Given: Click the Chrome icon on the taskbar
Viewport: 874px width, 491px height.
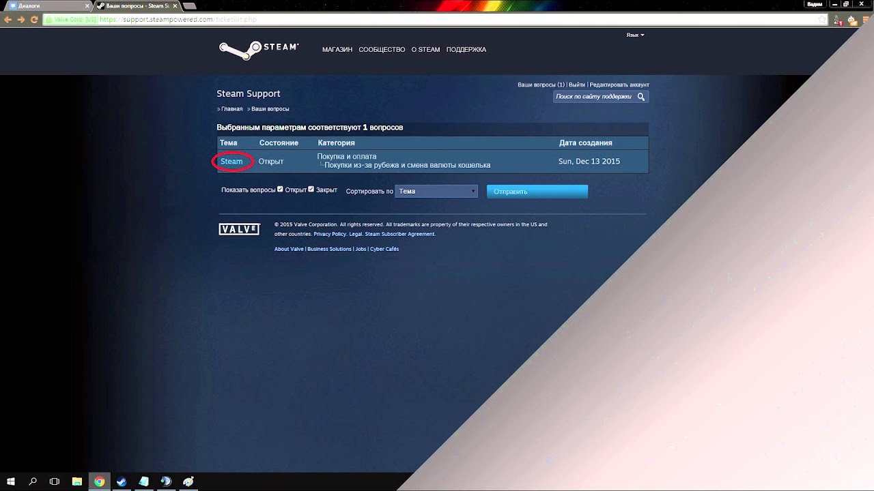Looking at the screenshot, I should point(100,481).
